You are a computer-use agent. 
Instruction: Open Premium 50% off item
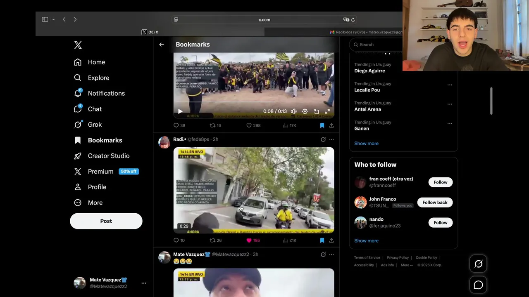106,172
